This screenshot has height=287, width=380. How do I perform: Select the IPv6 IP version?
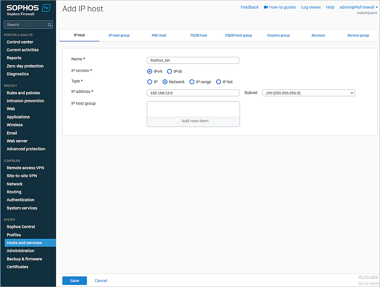[x=169, y=71]
